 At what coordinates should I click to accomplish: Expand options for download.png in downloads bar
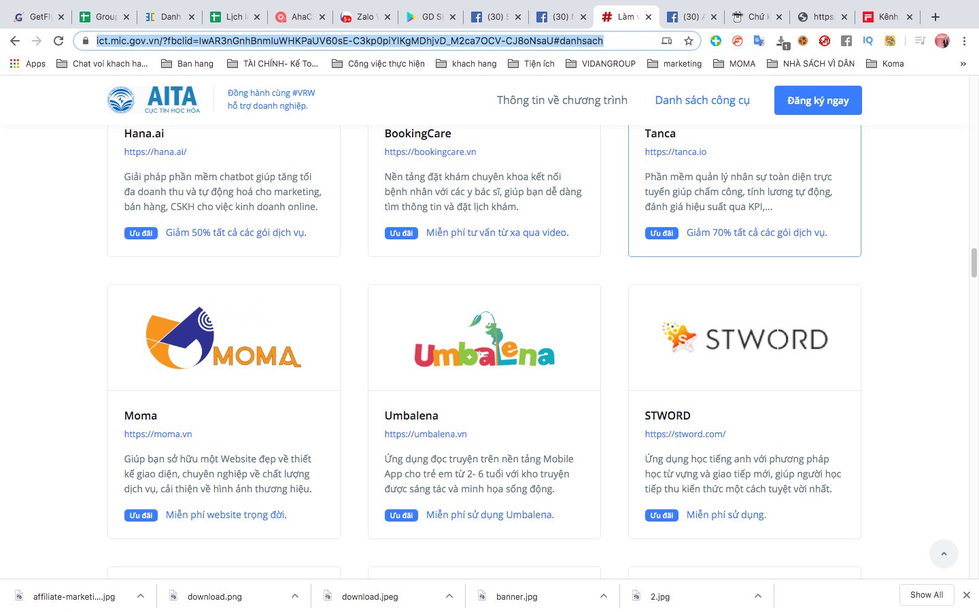[x=294, y=595]
